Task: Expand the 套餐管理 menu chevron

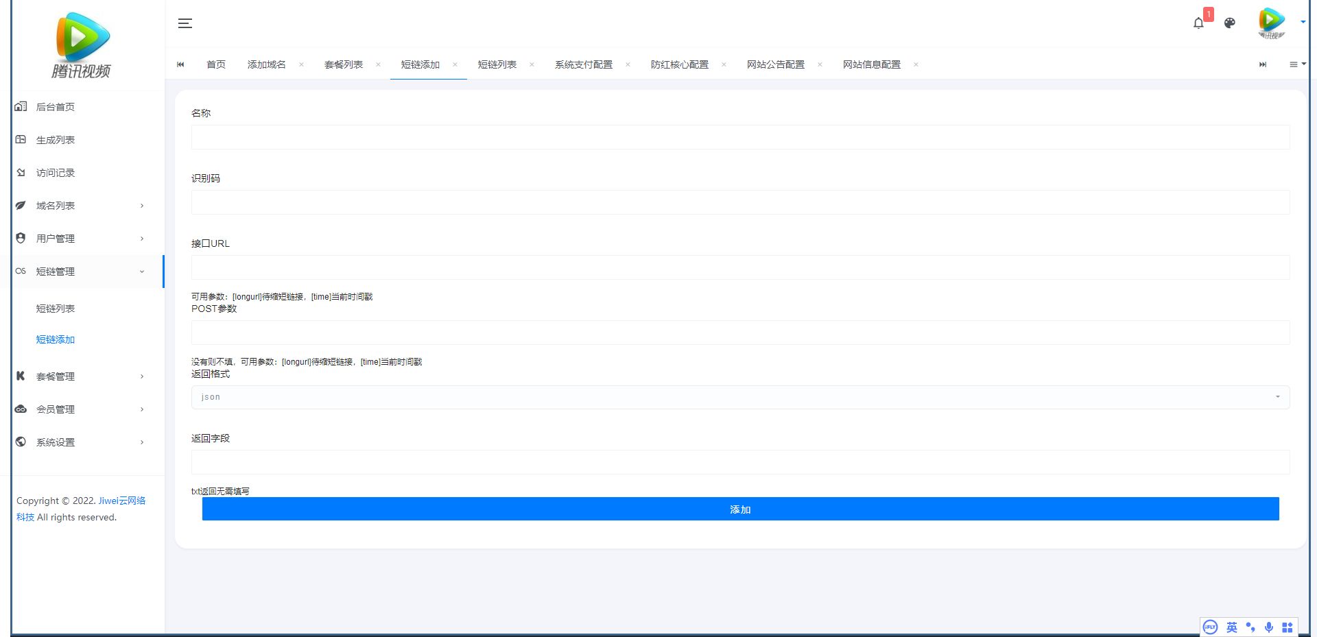Action: coord(142,376)
